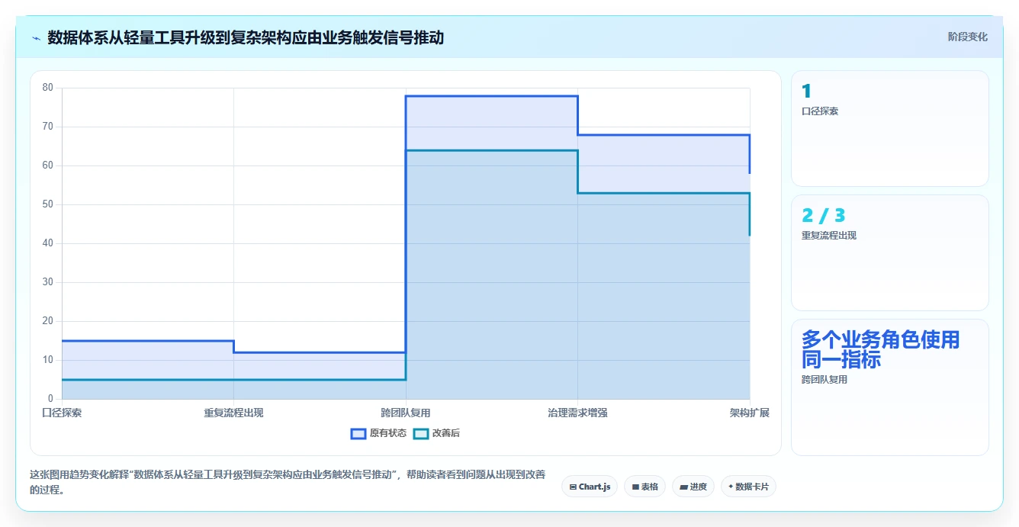Click the y-axis value 70
Image resolution: width=1019 pixels, height=527 pixels.
[48, 127]
